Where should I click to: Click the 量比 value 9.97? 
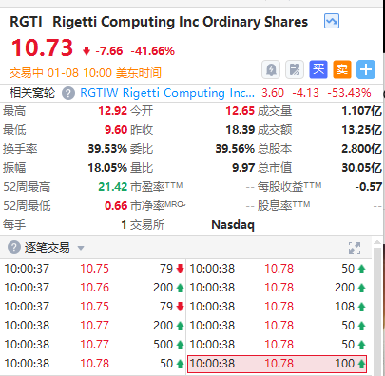tap(243, 168)
